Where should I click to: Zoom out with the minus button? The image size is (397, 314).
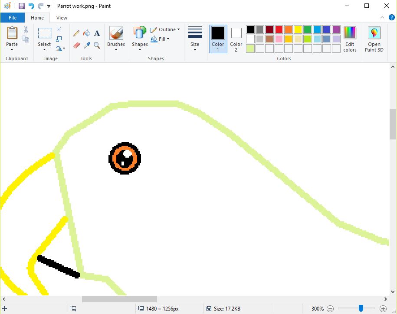click(330, 309)
